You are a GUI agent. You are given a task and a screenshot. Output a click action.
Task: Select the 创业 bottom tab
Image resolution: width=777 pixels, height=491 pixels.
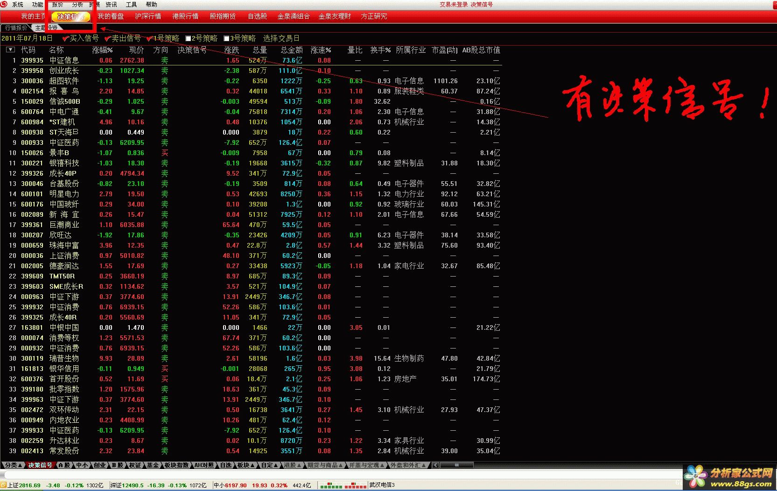pos(99,465)
